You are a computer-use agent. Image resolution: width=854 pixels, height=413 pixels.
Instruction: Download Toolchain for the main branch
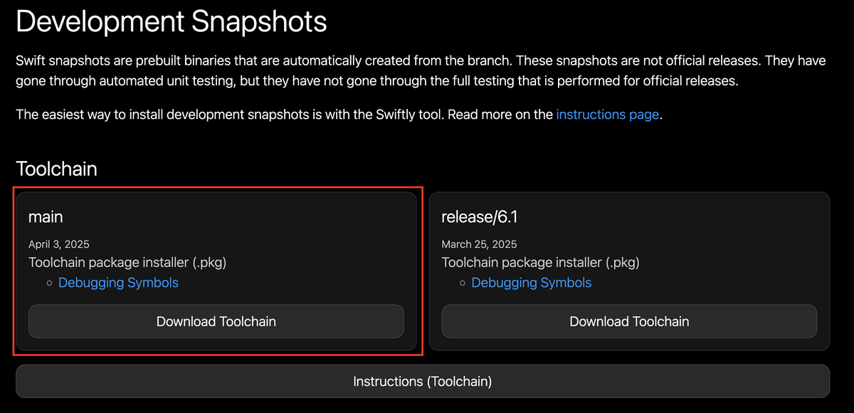tap(216, 321)
